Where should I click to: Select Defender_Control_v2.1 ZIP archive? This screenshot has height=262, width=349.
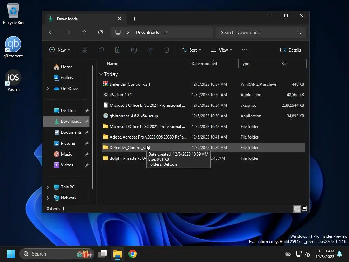(x=203, y=84)
